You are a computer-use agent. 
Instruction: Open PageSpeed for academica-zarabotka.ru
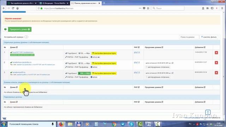pyautogui.click(x=71, y=64)
